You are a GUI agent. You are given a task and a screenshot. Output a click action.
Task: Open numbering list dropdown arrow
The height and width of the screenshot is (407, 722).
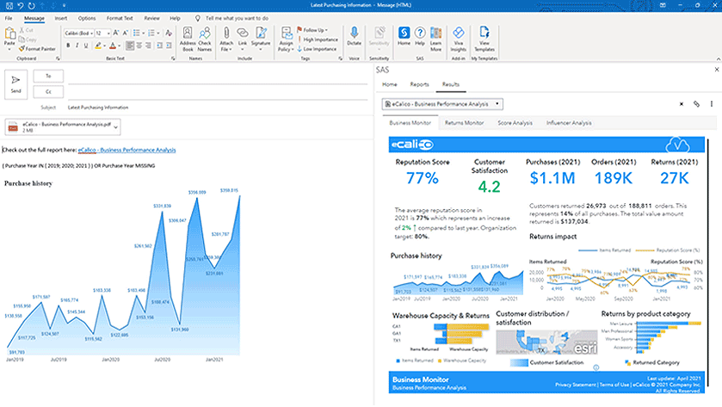158,34
